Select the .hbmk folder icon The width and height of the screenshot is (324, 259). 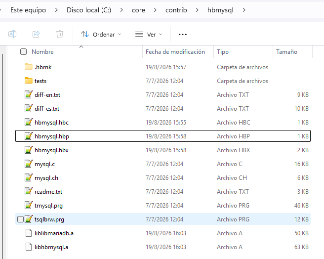(29, 67)
